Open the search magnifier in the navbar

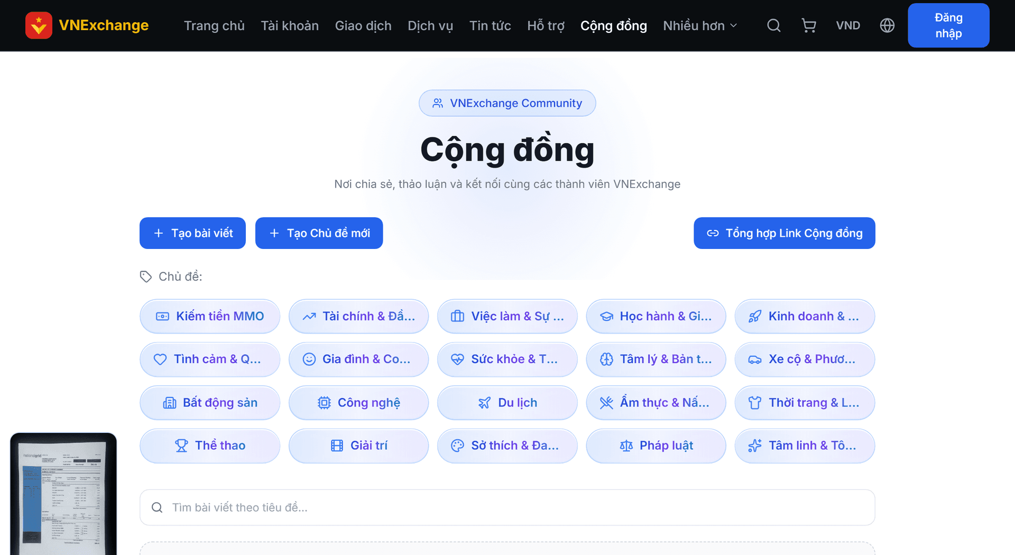773,25
